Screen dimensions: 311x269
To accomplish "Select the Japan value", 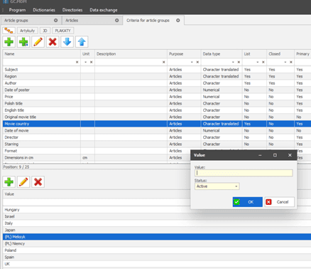I will 157,230.
